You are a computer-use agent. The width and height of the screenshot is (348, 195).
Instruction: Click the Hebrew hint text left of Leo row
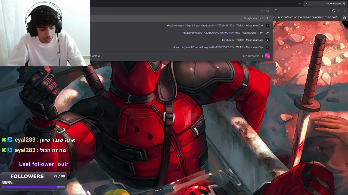pyautogui.click(x=95, y=56)
